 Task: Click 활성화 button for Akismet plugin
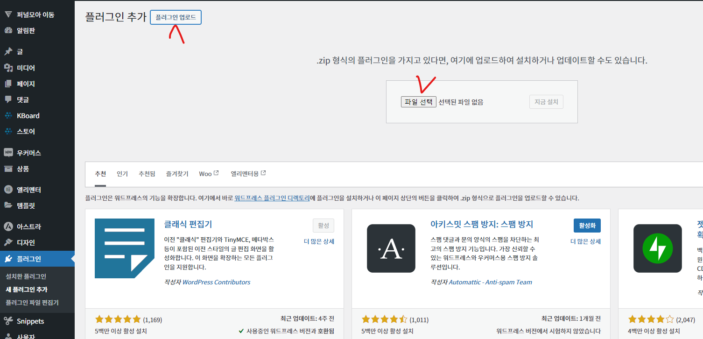[587, 225]
